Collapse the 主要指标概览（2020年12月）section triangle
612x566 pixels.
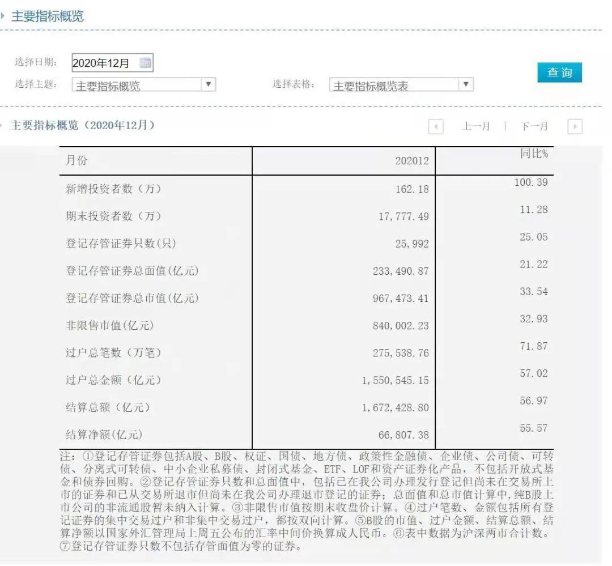3,125
